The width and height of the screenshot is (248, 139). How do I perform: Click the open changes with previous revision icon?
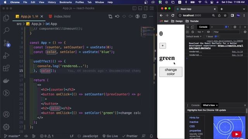[117, 16]
